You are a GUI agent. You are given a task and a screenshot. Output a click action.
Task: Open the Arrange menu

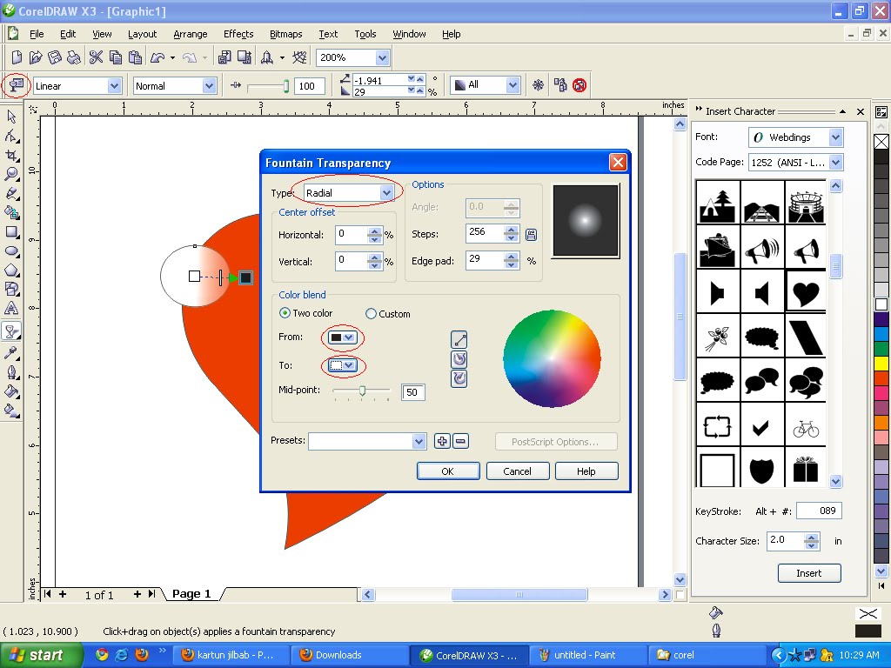point(191,34)
